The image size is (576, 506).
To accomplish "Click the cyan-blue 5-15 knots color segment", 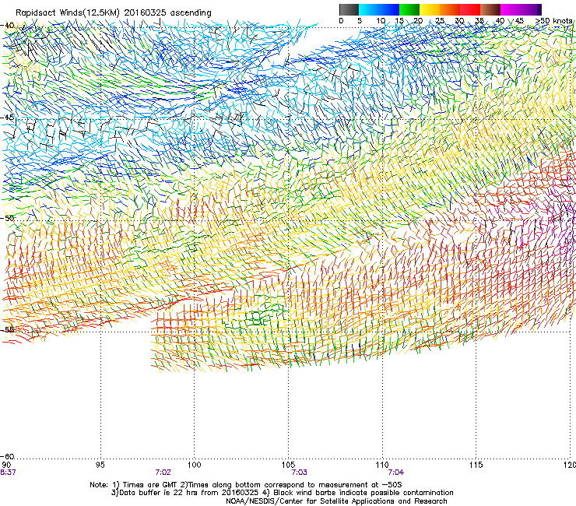I will click(379, 9).
